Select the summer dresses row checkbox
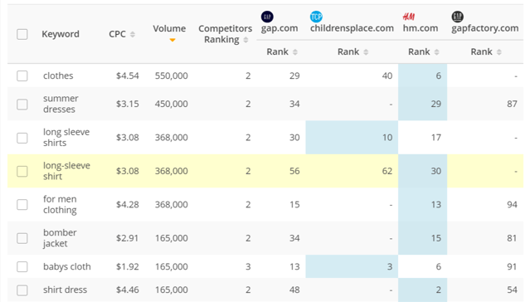 click(22, 105)
